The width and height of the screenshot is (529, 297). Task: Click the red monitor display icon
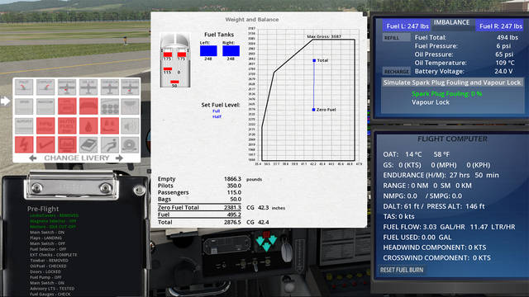(67, 144)
